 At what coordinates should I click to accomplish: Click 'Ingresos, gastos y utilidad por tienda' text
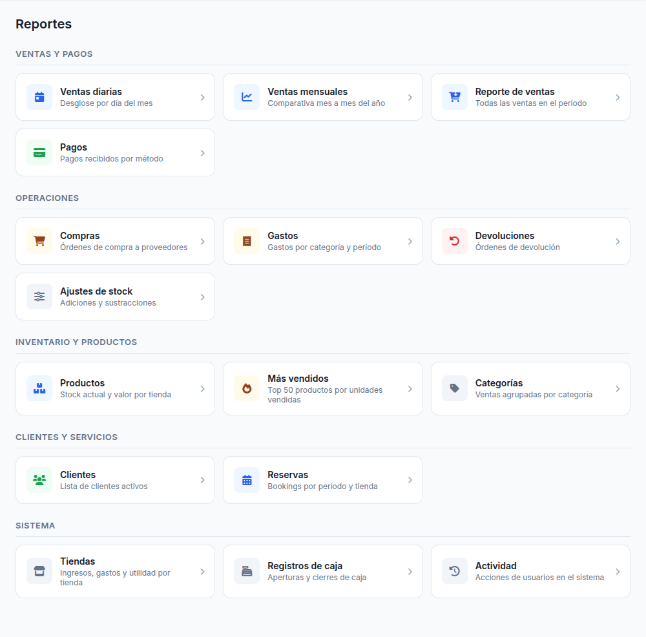115,578
